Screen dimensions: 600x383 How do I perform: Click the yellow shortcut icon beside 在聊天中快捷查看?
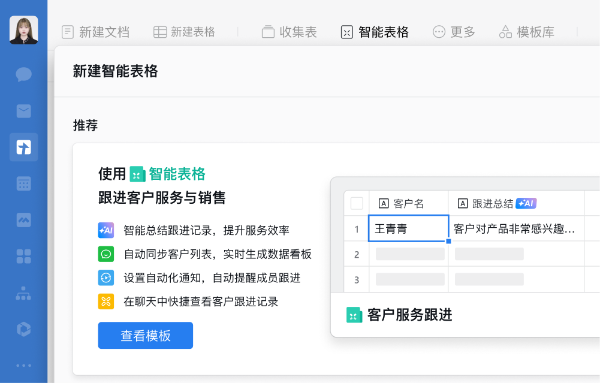pos(105,301)
